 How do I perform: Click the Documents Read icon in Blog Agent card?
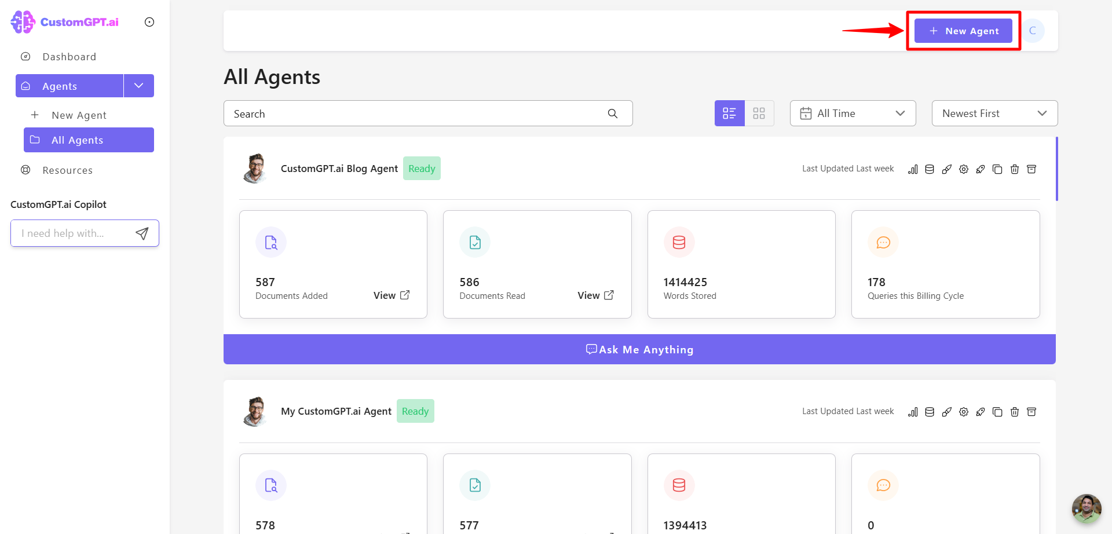(x=475, y=242)
